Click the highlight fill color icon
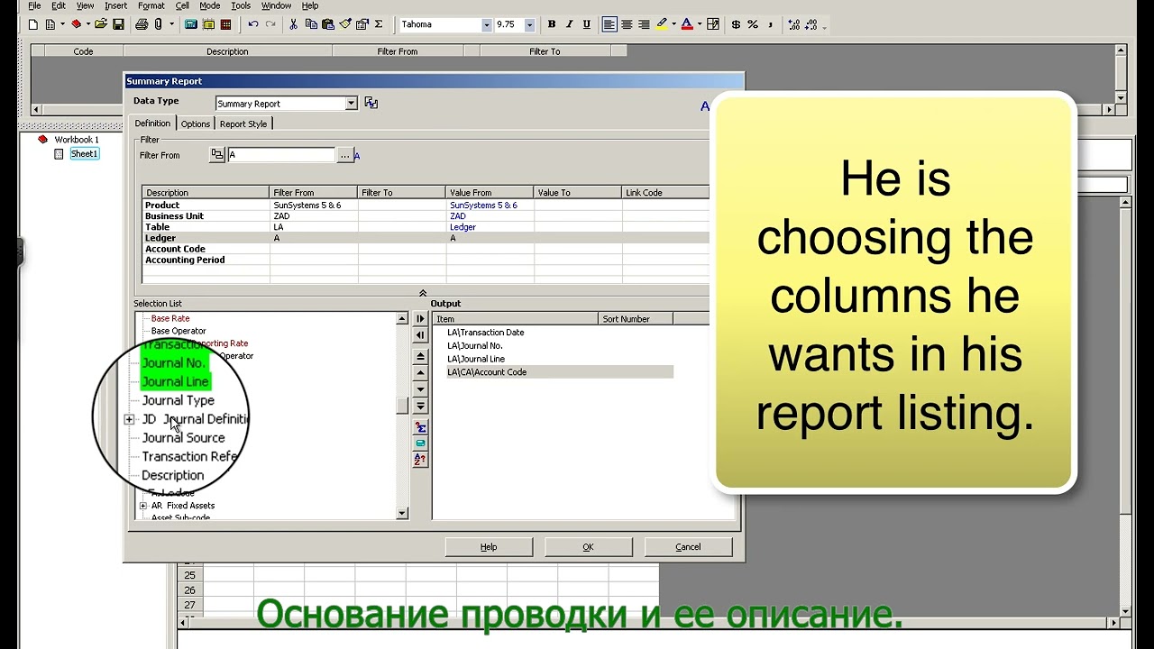1154x649 pixels. click(662, 24)
